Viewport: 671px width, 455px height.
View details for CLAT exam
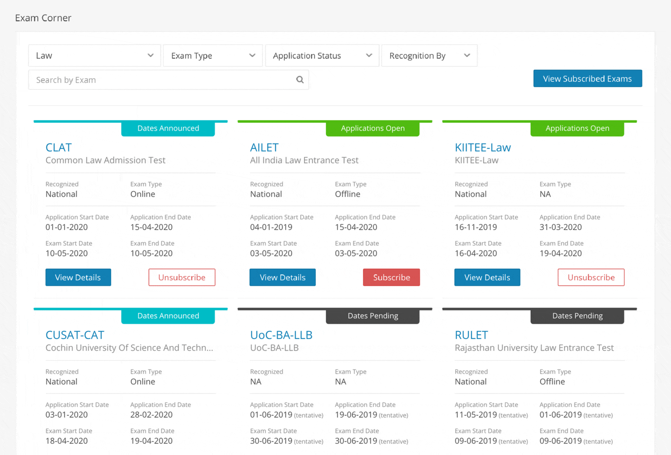tap(78, 277)
